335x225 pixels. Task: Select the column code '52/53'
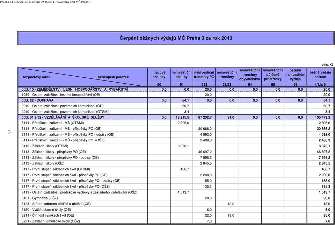click(227, 85)
